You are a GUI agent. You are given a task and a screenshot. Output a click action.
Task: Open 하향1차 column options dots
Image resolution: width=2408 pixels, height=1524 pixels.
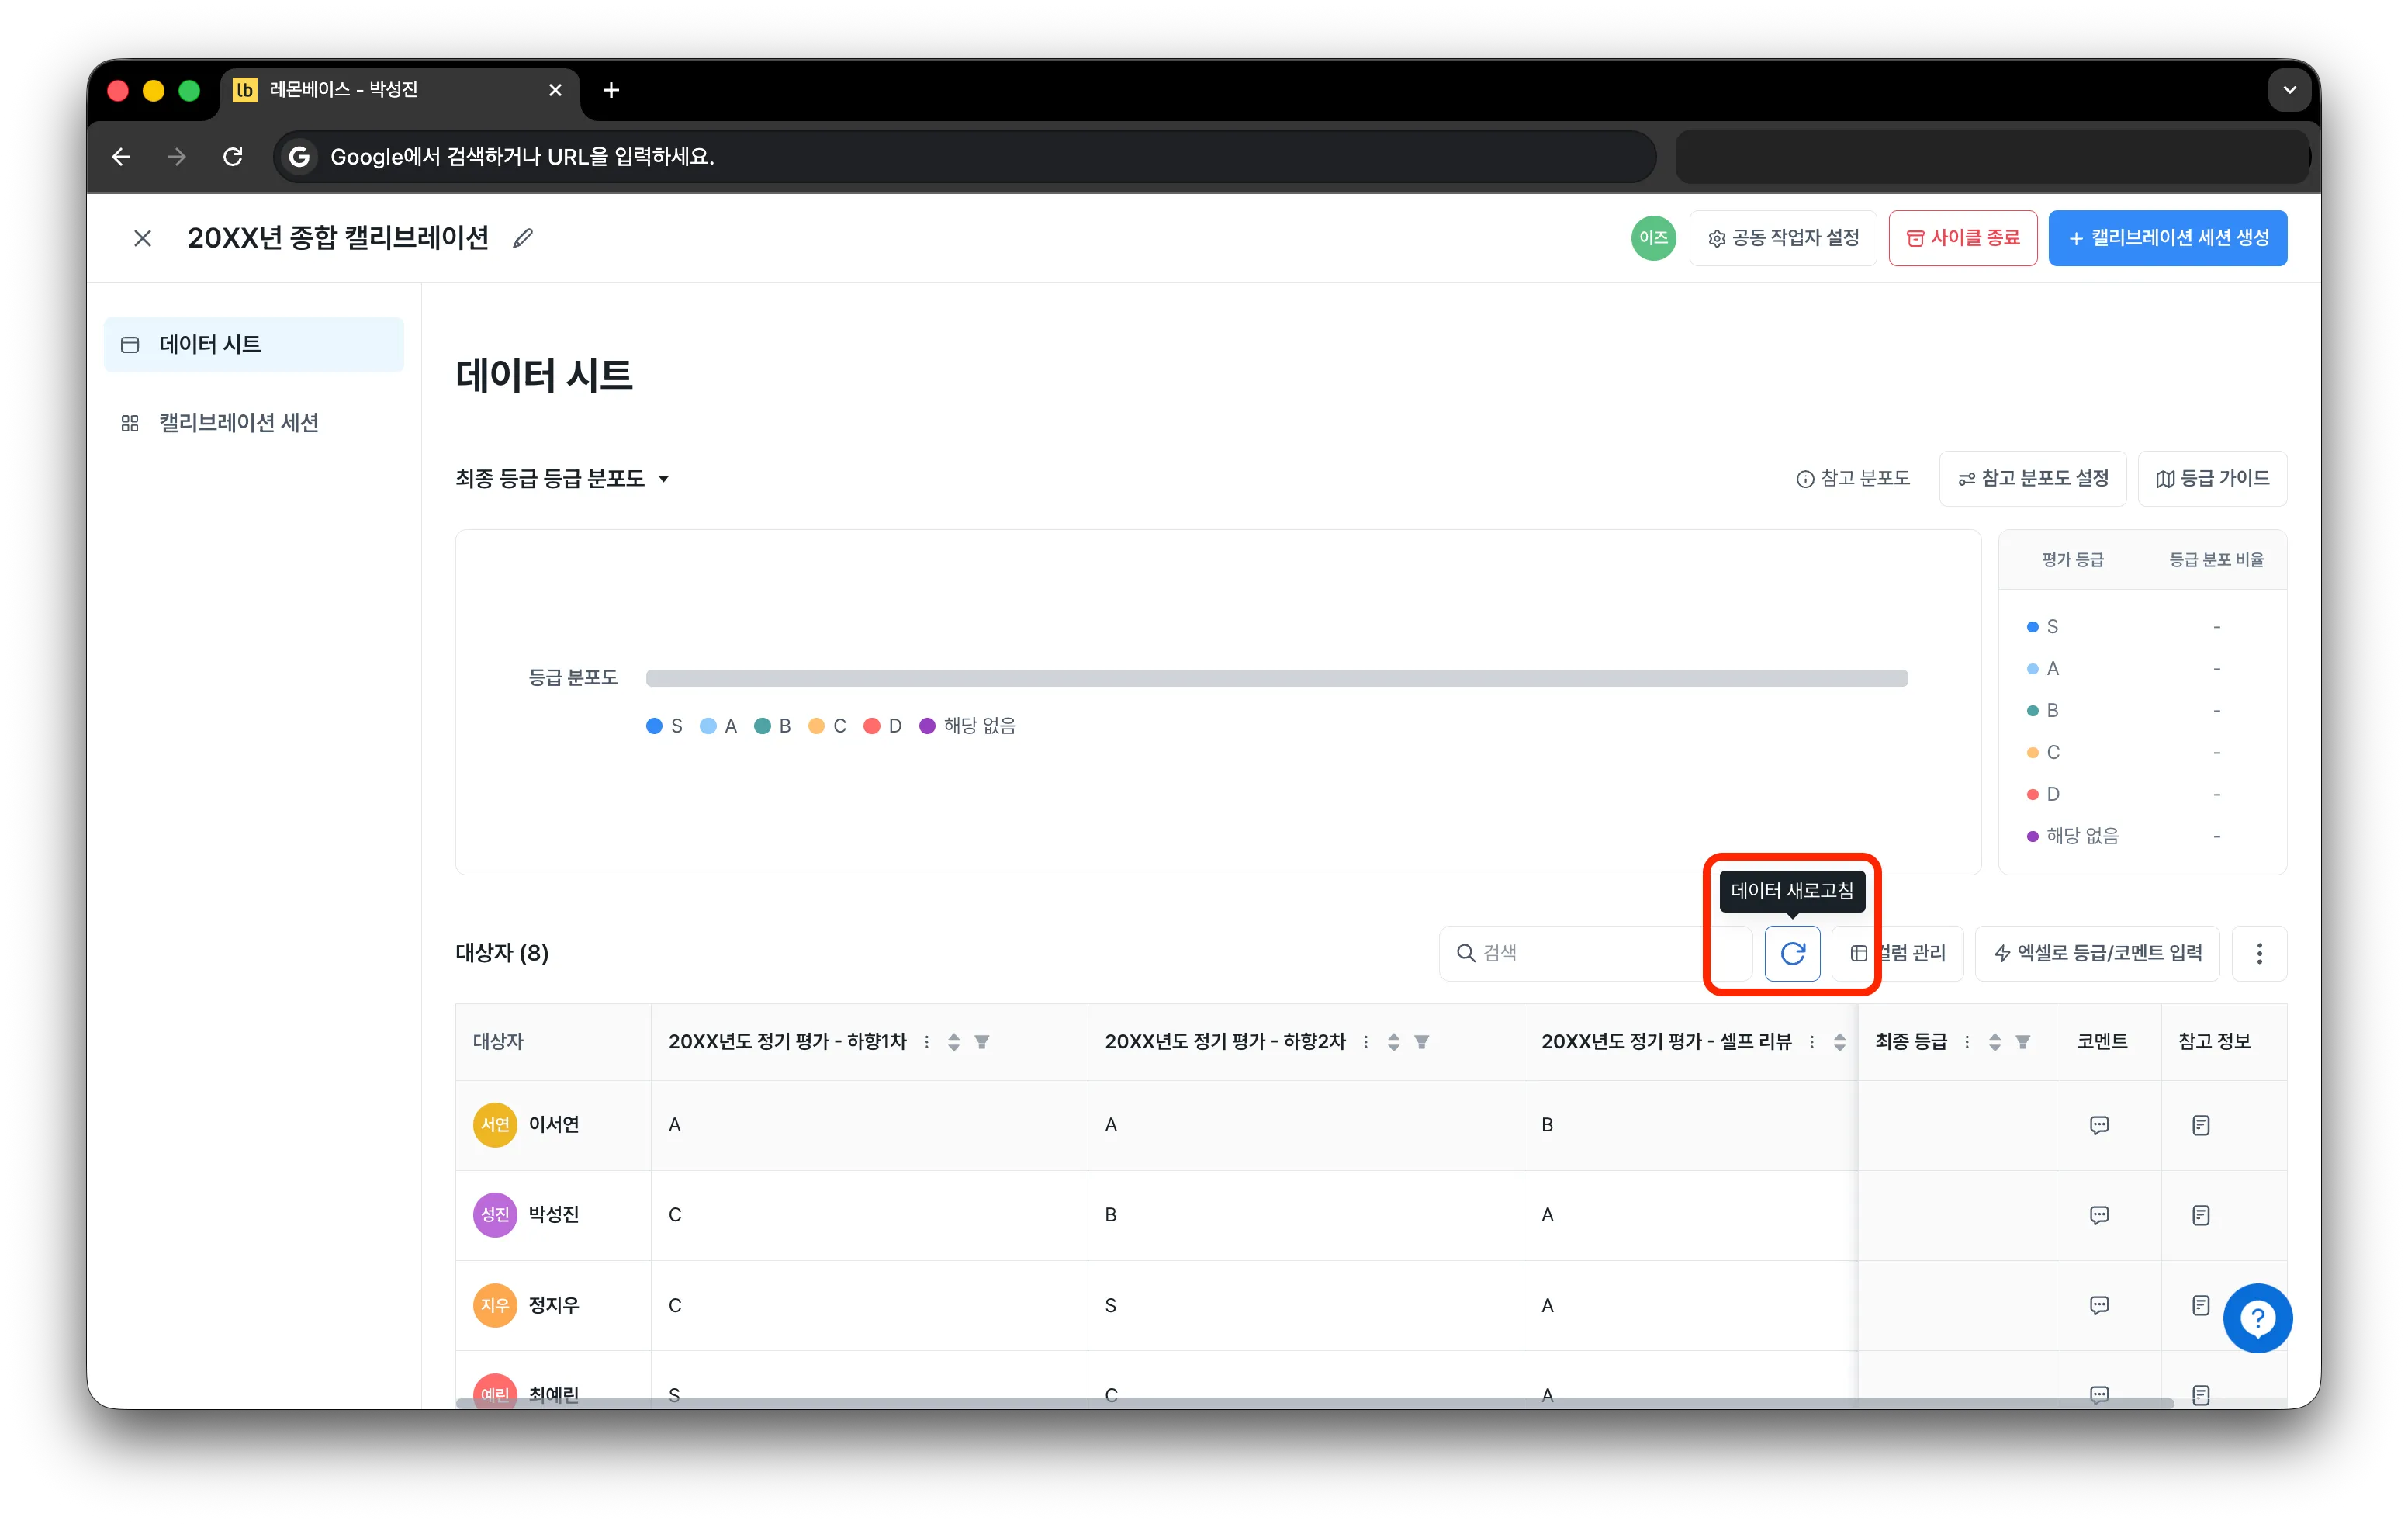point(927,1042)
